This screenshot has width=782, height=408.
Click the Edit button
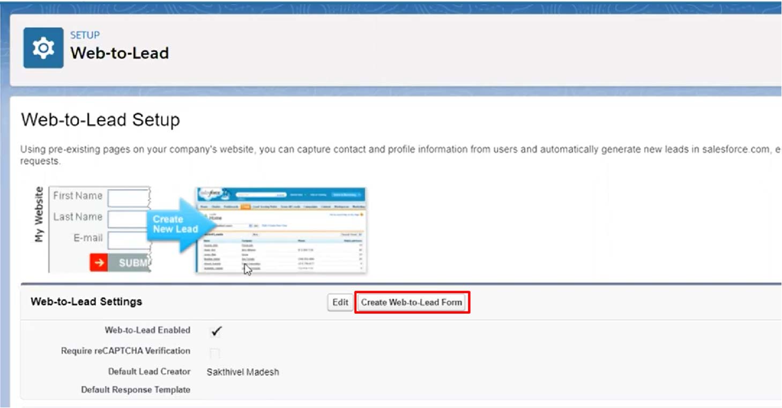[x=340, y=302]
